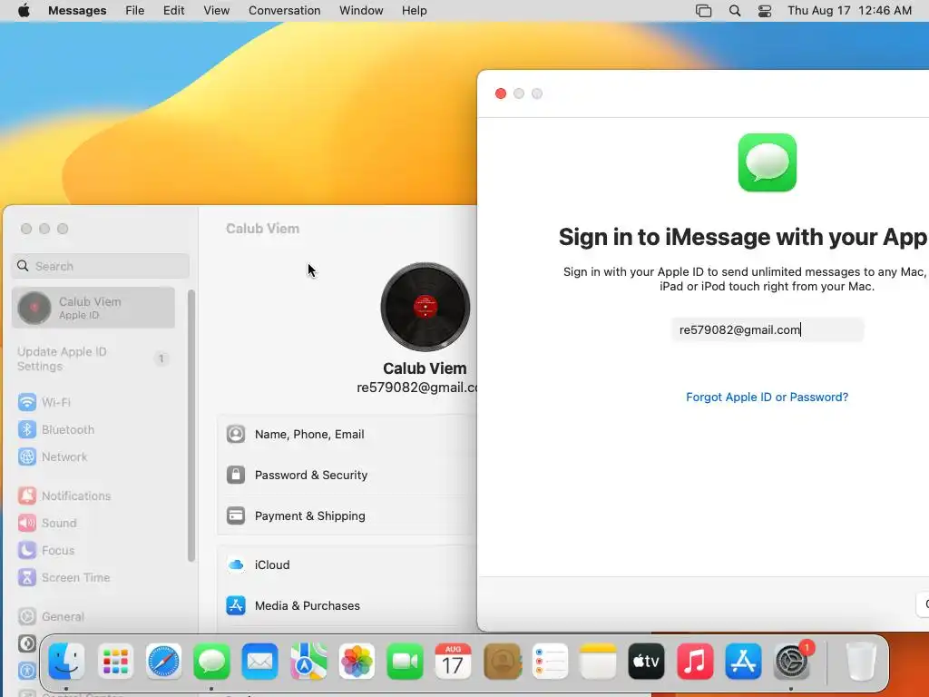The image size is (929, 697).
Task: Open Music app in the Dock
Action: tap(695, 661)
